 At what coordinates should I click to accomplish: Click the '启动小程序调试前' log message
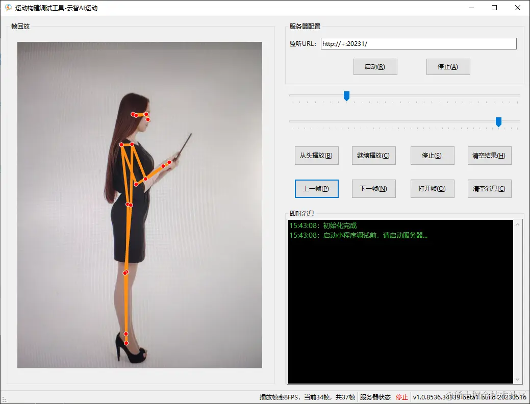click(358, 235)
